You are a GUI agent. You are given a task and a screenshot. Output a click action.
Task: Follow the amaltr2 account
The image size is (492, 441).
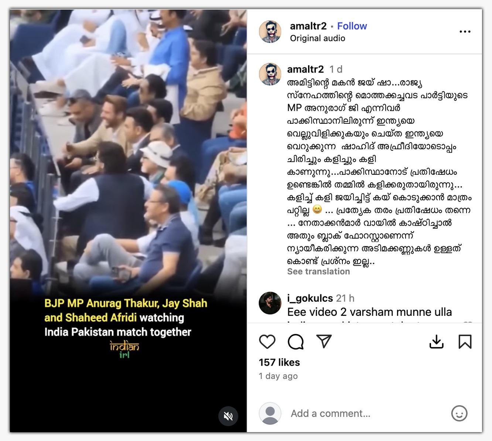pyautogui.click(x=352, y=26)
